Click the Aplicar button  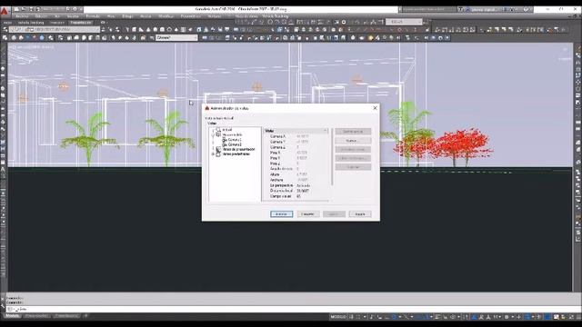pyautogui.click(x=334, y=214)
